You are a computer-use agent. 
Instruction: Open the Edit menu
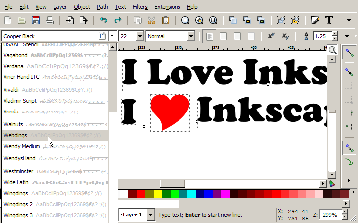pyautogui.click(x=24, y=7)
